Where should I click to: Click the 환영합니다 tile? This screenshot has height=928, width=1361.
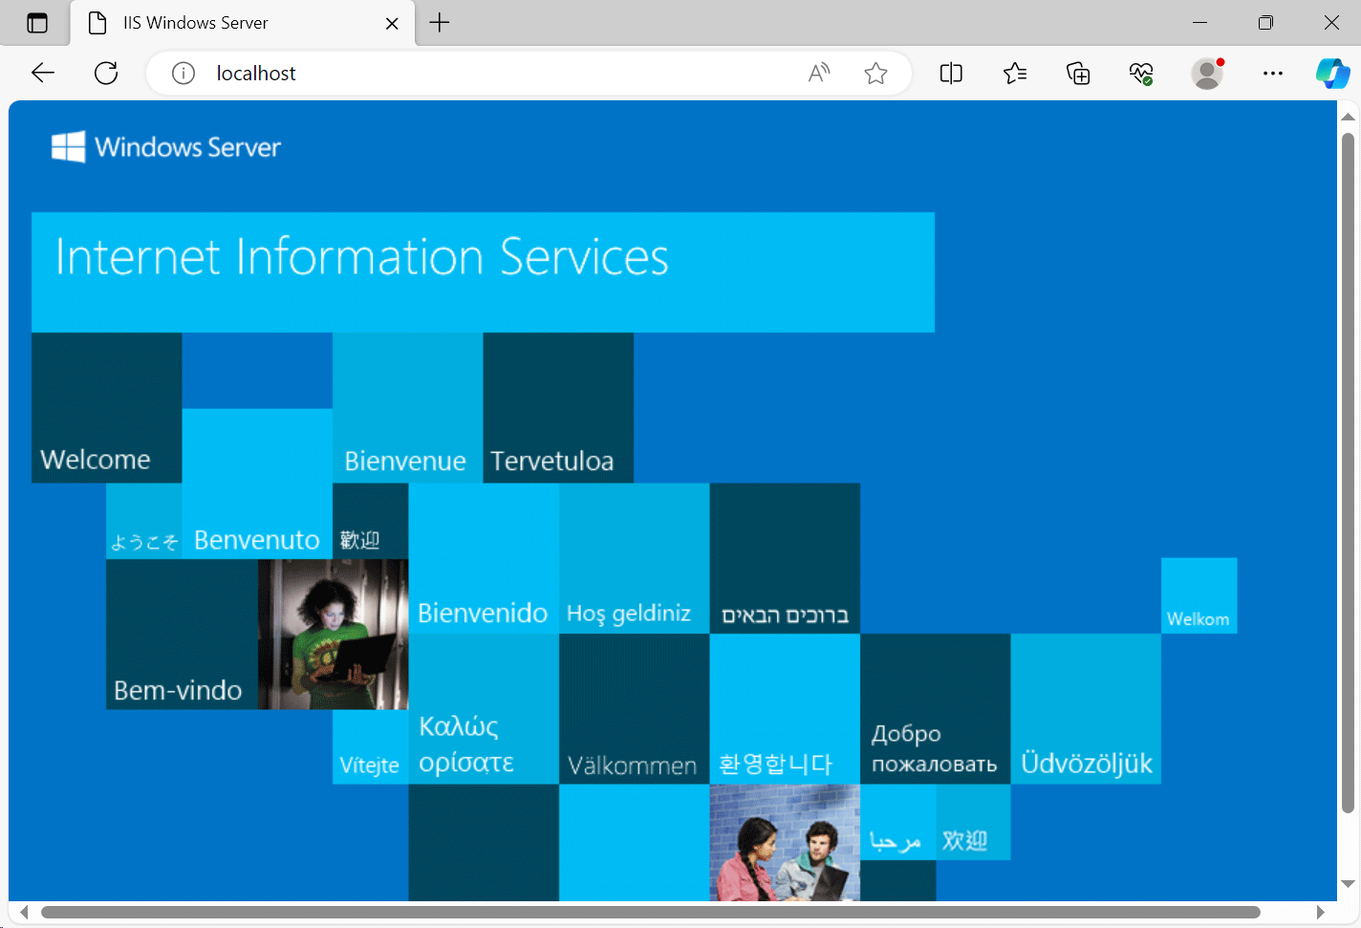point(785,708)
